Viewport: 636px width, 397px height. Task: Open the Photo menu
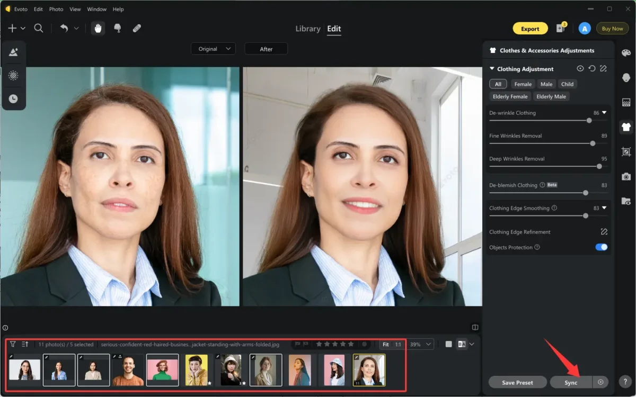coord(56,9)
